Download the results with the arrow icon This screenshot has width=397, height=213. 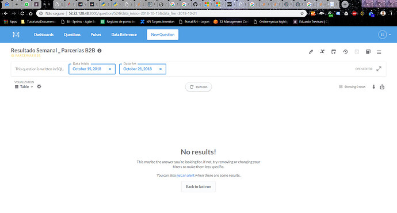(x=374, y=87)
